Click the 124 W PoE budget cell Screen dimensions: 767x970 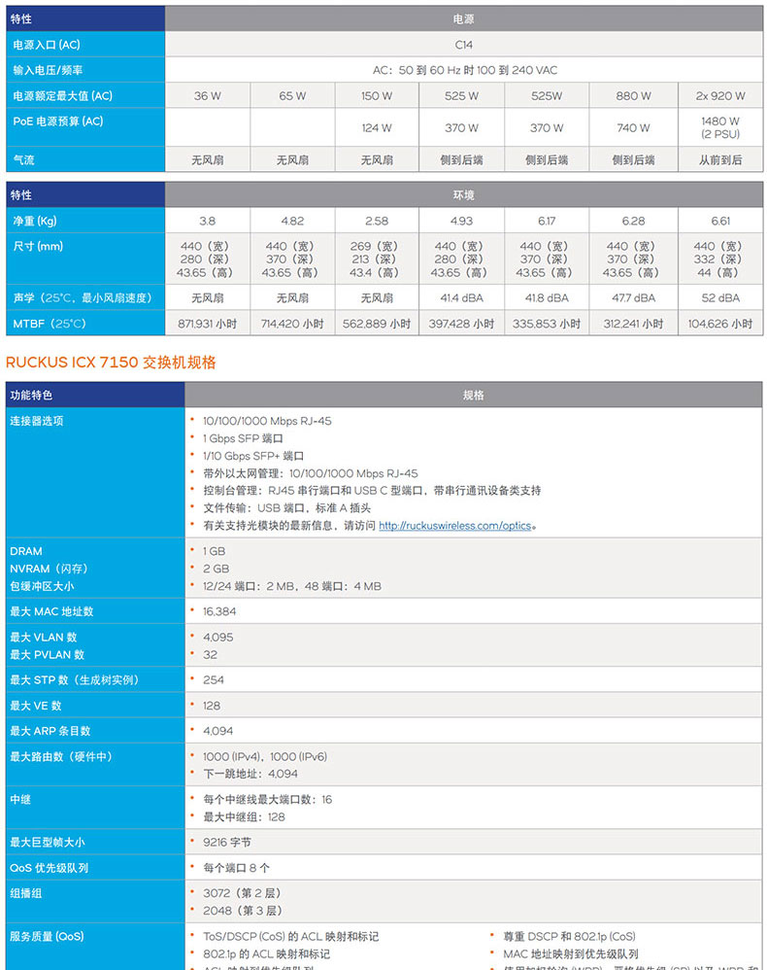[377, 128]
